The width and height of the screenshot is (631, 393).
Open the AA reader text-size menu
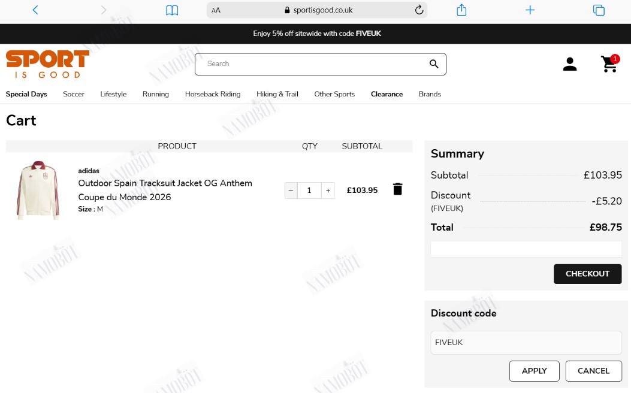click(216, 10)
